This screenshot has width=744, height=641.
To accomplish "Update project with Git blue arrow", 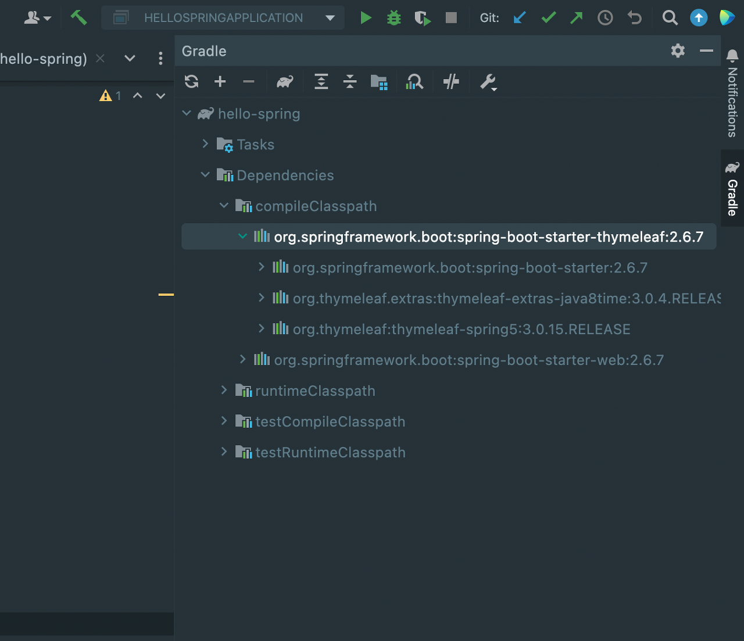I will coord(520,17).
